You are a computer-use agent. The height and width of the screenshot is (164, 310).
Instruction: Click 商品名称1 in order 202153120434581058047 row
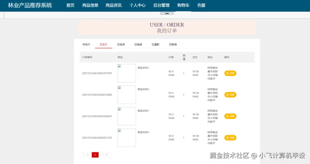coord(143,111)
